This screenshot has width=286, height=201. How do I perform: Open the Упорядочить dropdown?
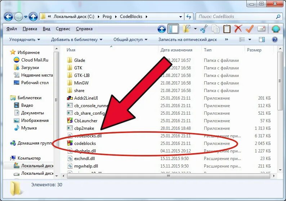coord(24,40)
